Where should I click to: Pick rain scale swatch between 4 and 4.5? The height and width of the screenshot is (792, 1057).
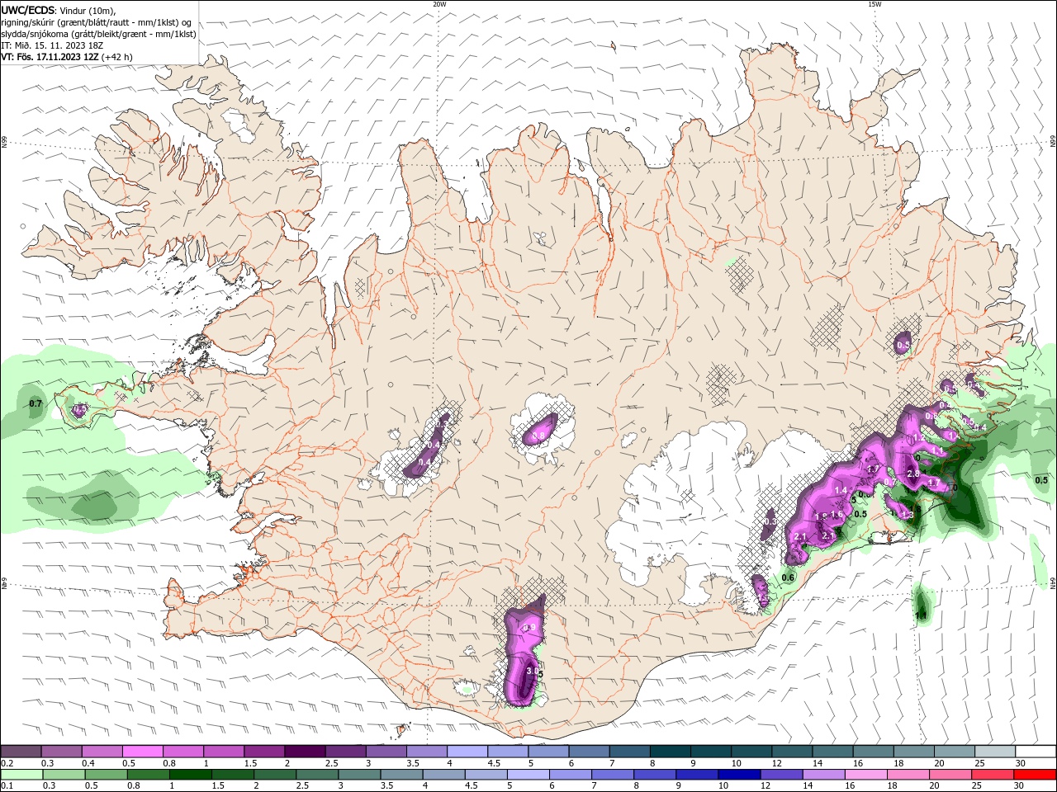click(x=443, y=775)
